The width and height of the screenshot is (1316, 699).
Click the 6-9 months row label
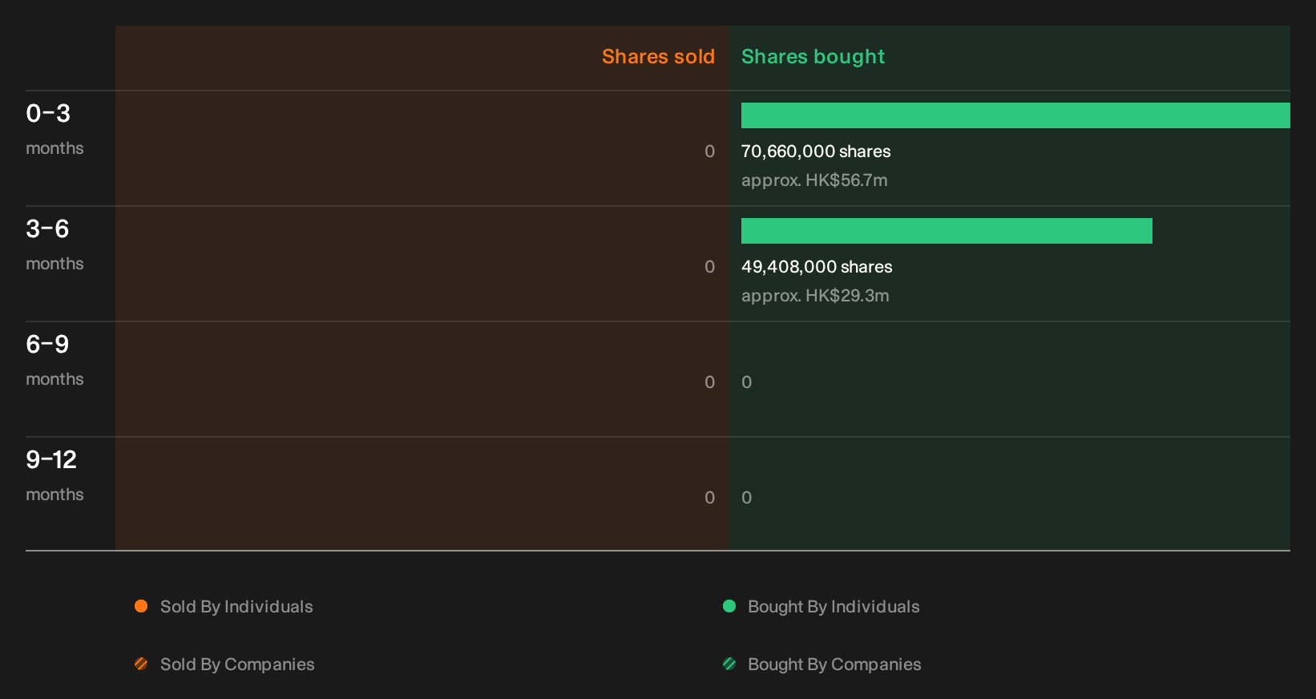54,360
